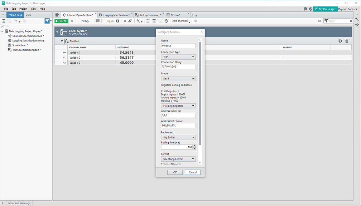Click the project Filter search box

tap(26, 26)
